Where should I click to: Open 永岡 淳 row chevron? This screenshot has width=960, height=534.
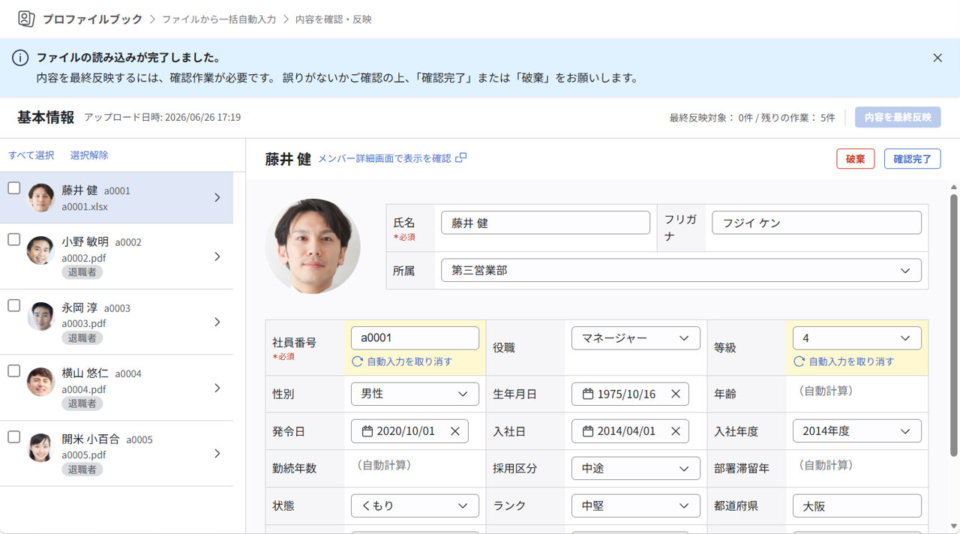(217, 322)
